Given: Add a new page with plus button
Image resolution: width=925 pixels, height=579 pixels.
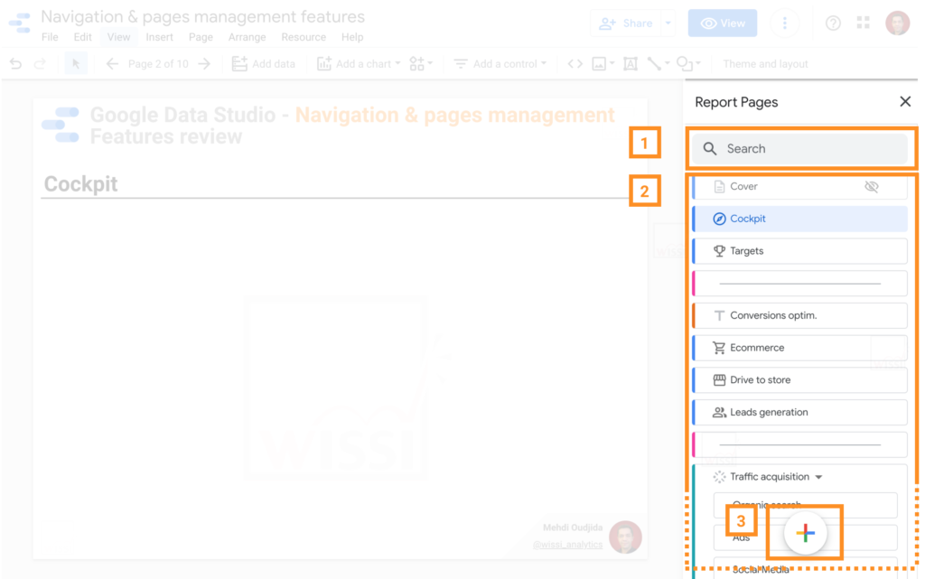Looking at the screenshot, I should click(805, 533).
